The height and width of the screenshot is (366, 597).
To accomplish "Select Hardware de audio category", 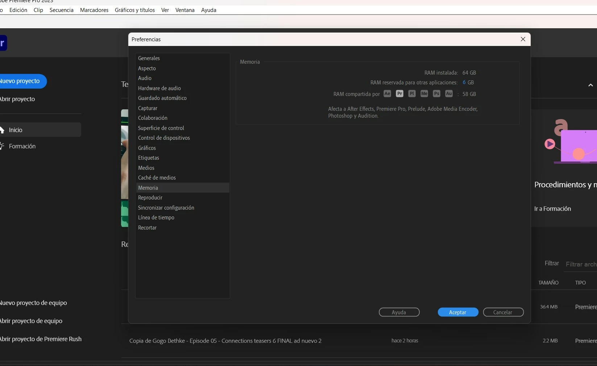I will [183, 88].
